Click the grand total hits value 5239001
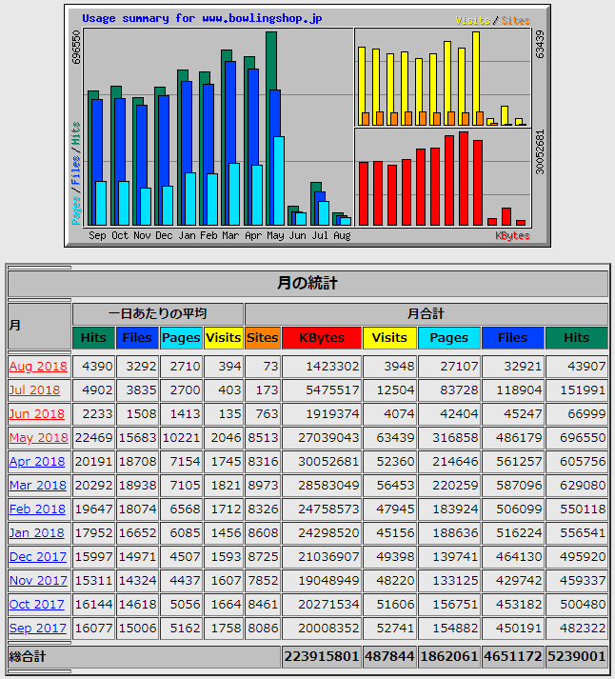 click(x=575, y=656)
